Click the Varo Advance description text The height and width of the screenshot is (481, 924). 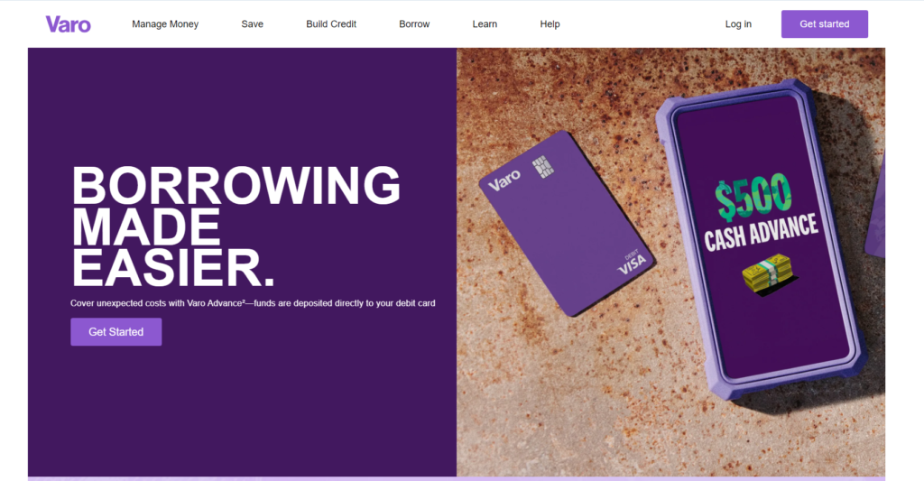tap(253, 303)
